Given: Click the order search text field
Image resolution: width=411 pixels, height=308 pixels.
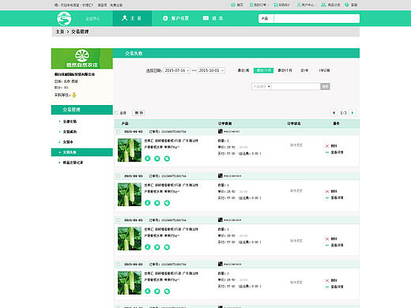Looking at the screenshot, I should pos(296,86).
